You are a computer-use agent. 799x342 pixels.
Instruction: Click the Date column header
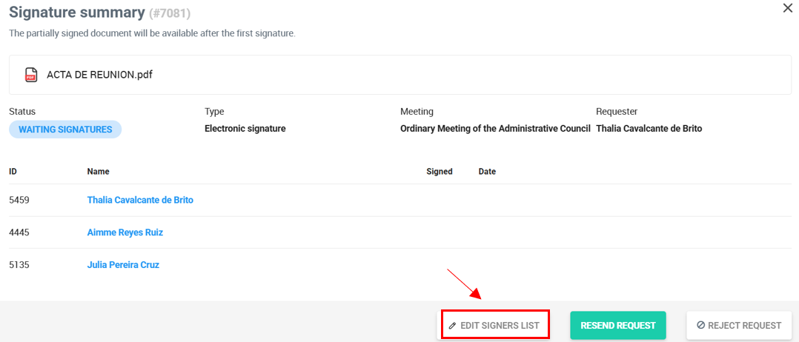coord(487,172)
